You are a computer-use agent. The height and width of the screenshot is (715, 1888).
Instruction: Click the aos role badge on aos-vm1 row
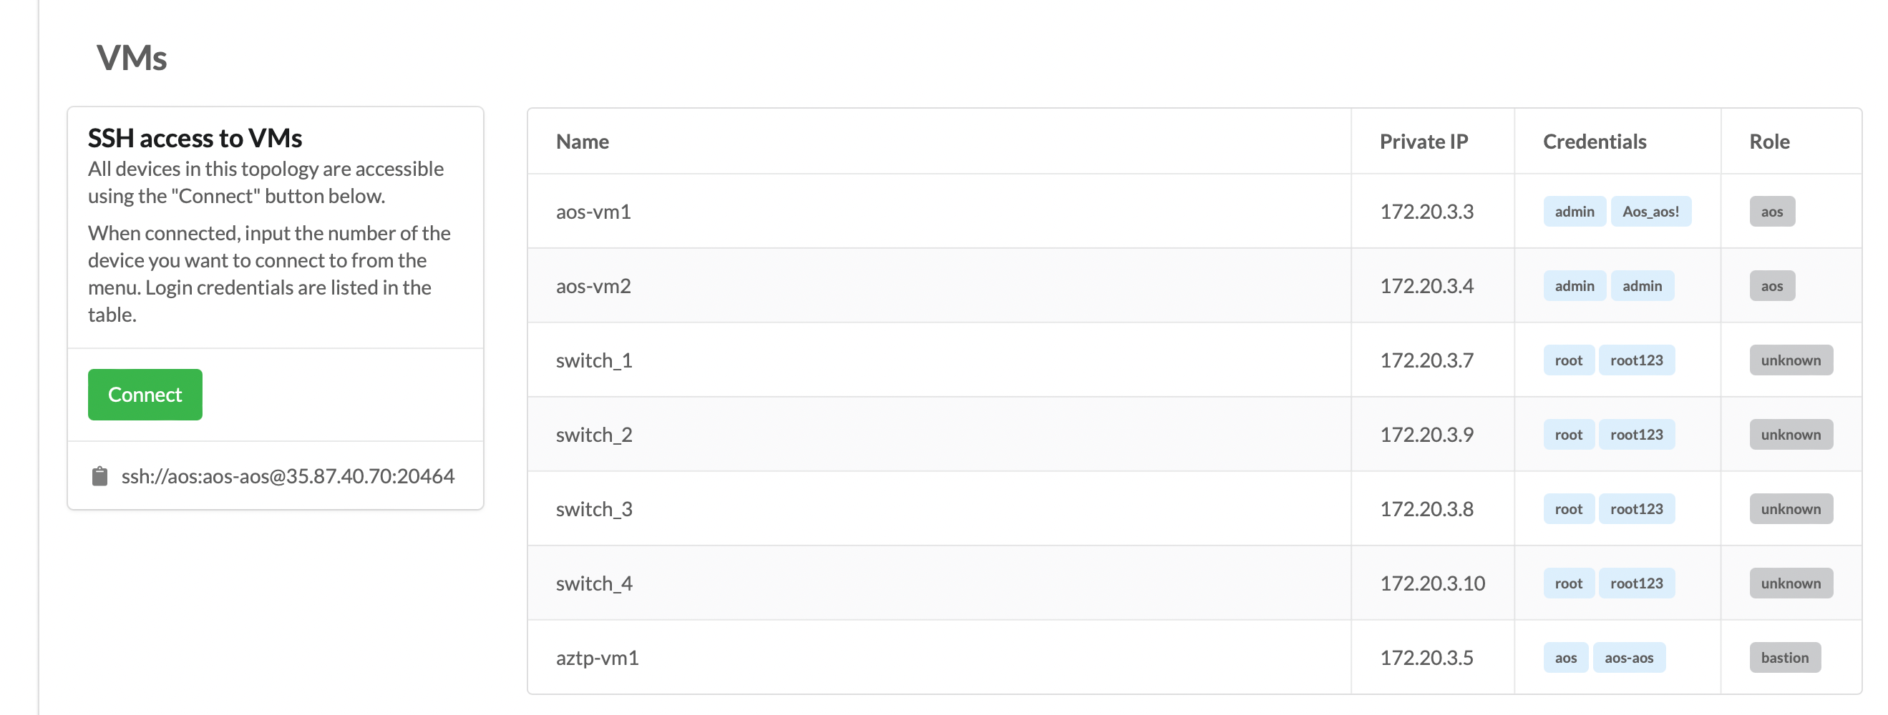coord(1771,211)
